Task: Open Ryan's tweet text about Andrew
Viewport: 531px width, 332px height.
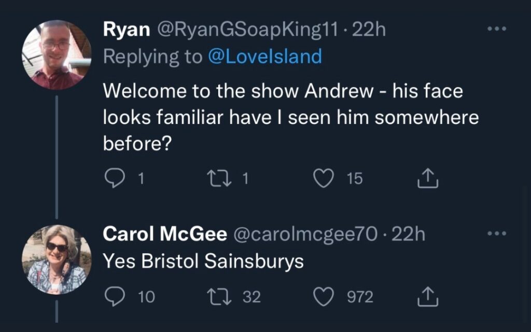Action: click(290, 117)
